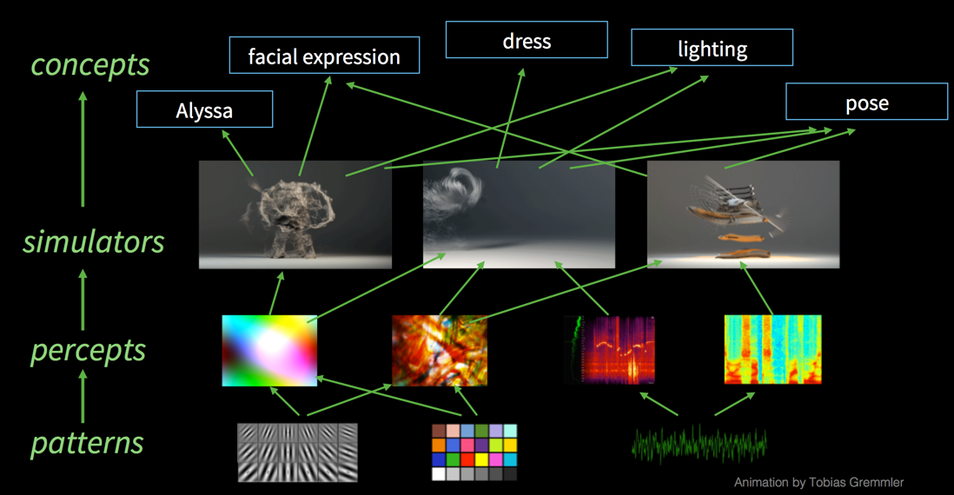
Task: Open the floating orange objects simulator image
Action: click(743, 214)
